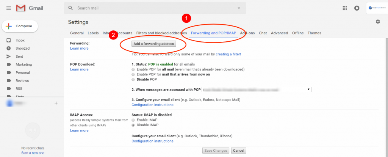Image resolution: width=388 pixels, height=157 pixels.
Task: Open the Google apps grid icon
Action: (x=345, y=8)
